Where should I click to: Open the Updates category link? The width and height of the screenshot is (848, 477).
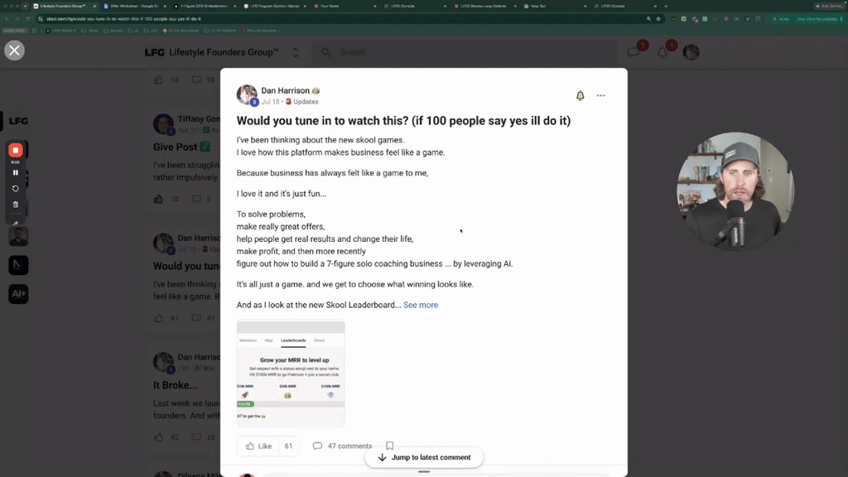(x=306, y=102)
